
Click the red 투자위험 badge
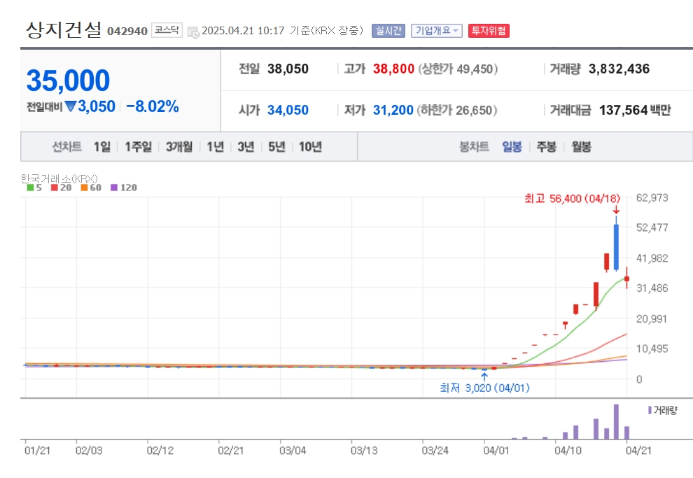(489, 31)
